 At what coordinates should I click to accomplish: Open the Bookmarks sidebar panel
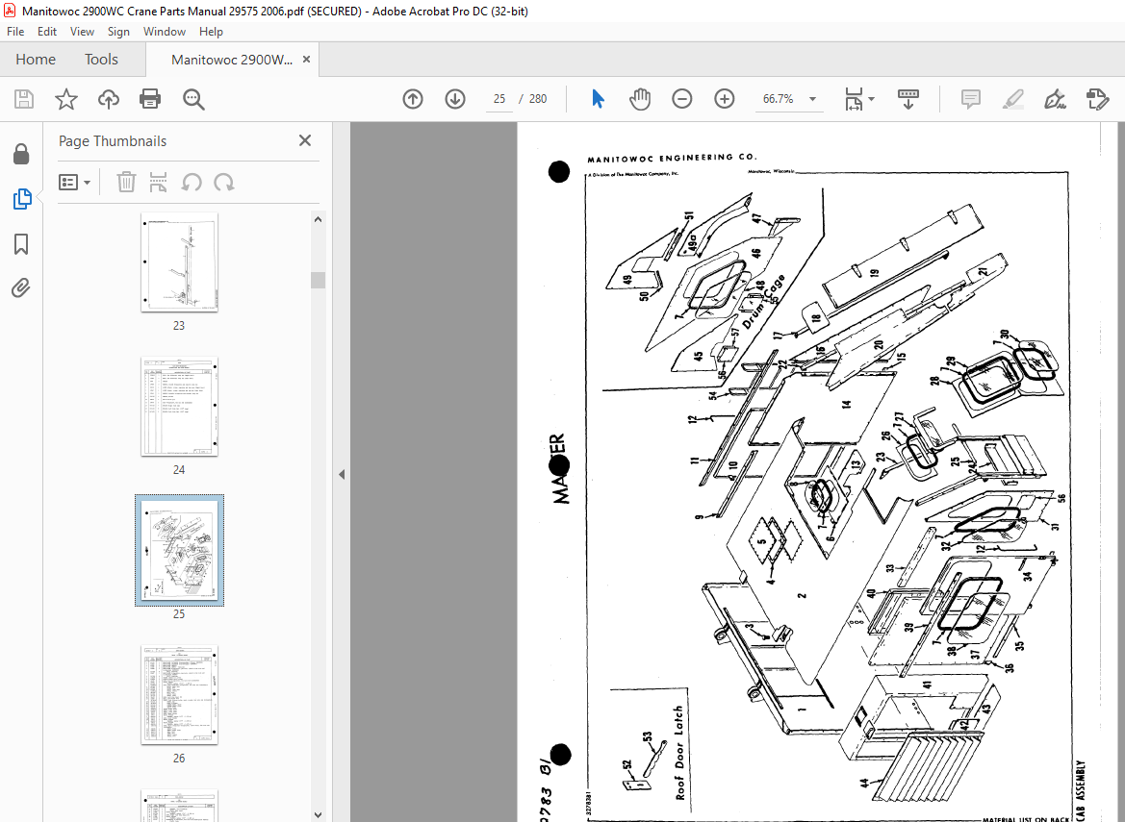coord(21,243)
